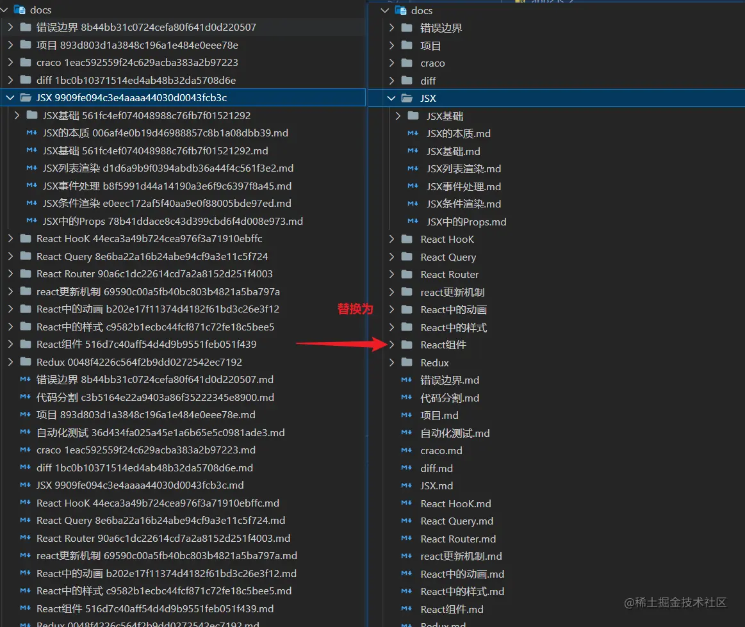Click right panel 错误边界 folder icon
The width and height of the screenshot is (745, 627).
407,28
